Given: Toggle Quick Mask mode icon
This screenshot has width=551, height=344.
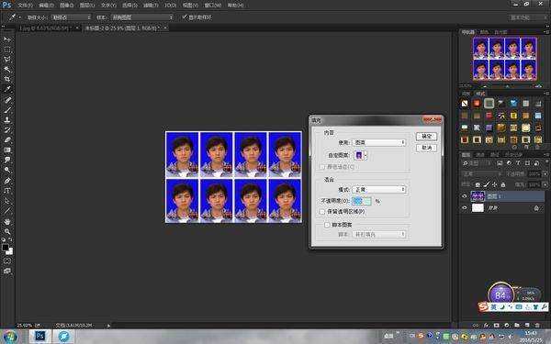Looking at the screenshot, I should (x=7, y=261).
